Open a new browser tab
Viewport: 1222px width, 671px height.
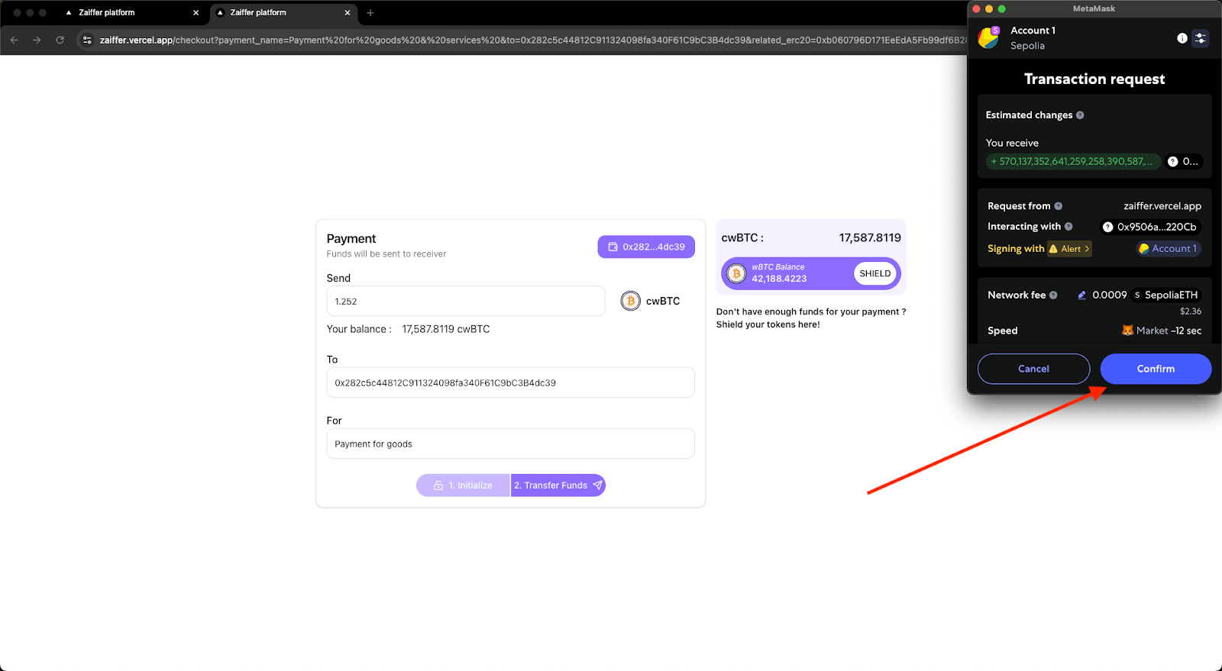coord(370,13)
